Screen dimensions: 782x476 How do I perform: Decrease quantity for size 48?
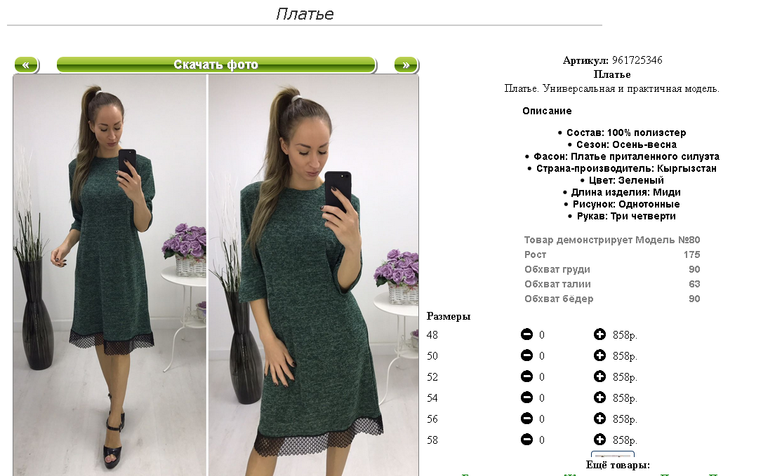[526, 334]
